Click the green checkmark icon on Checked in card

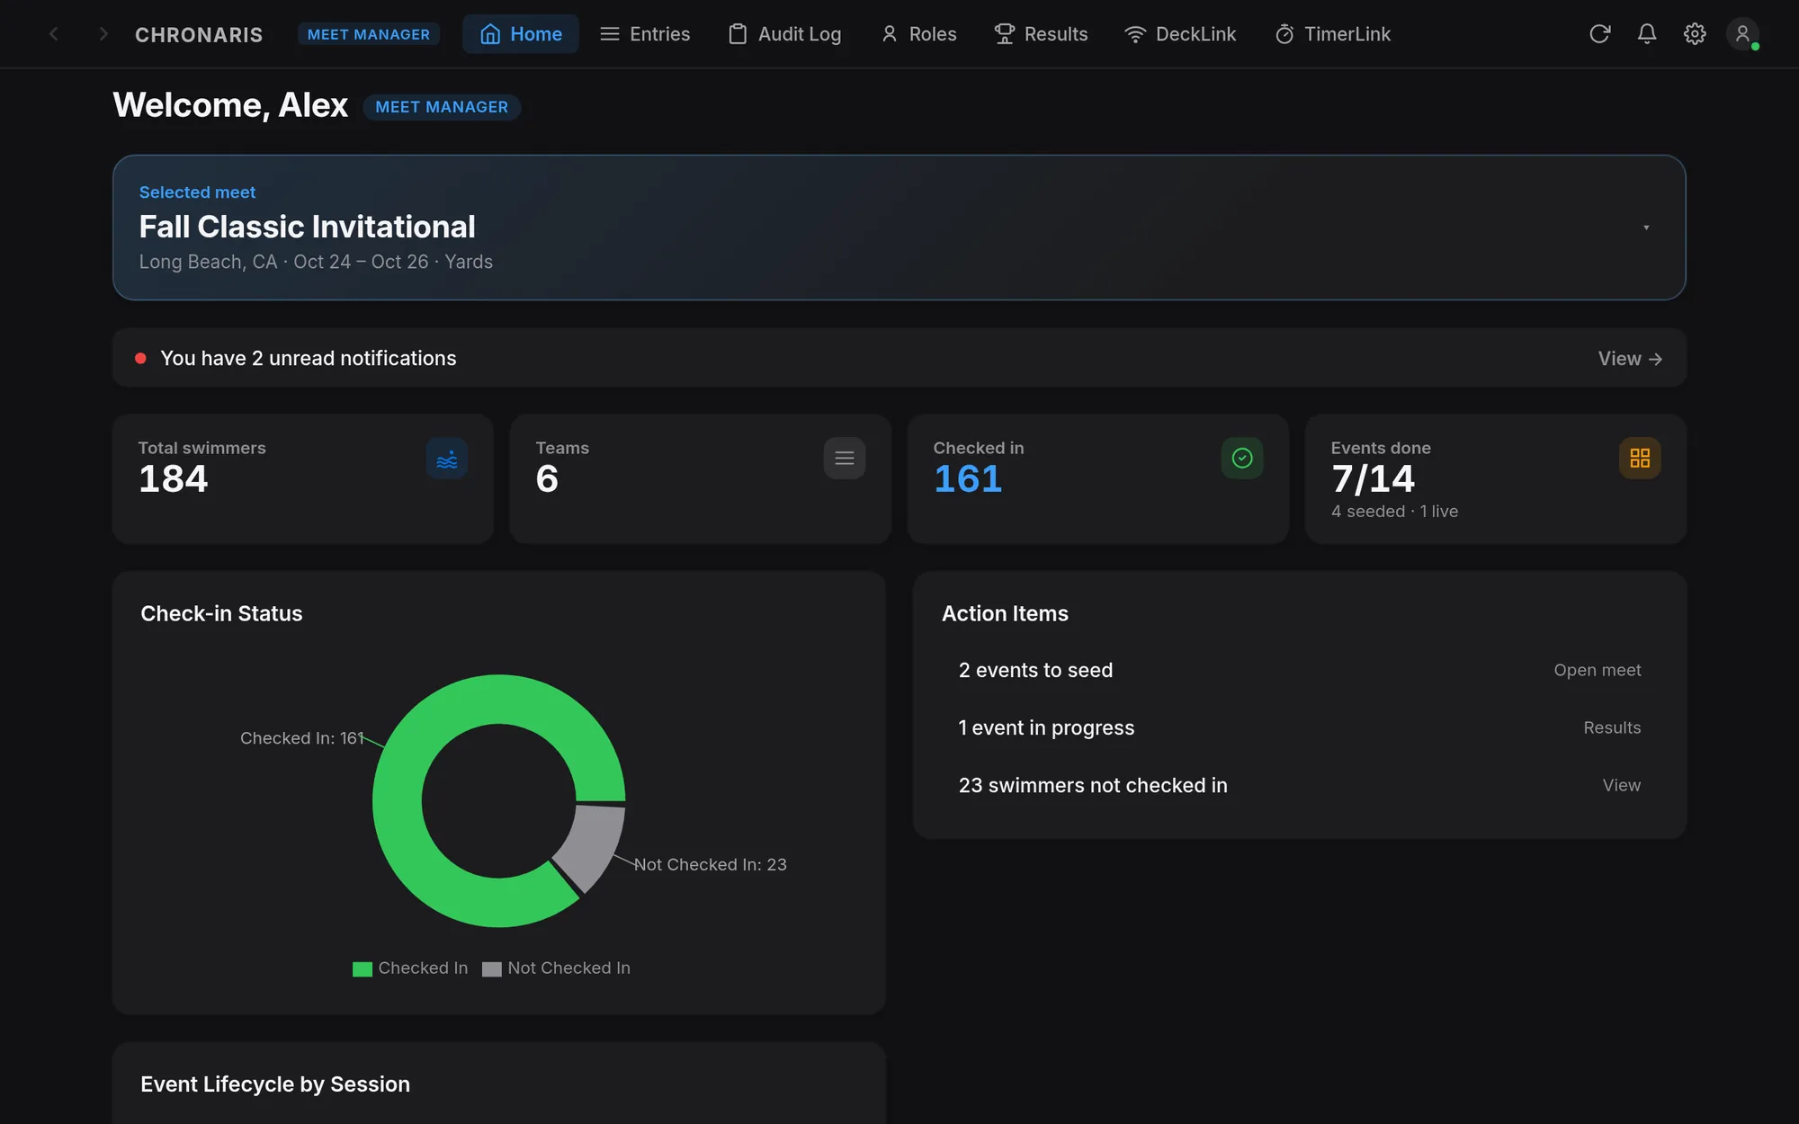click(1242, 459)
